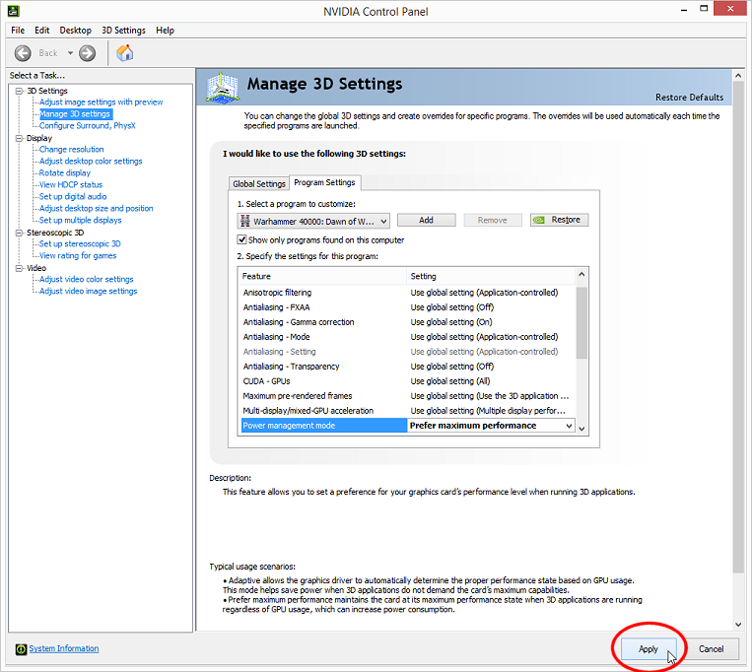Select the CUDA - GPUs row
Viewport: 752px width, 672px height.
[408, 381]
